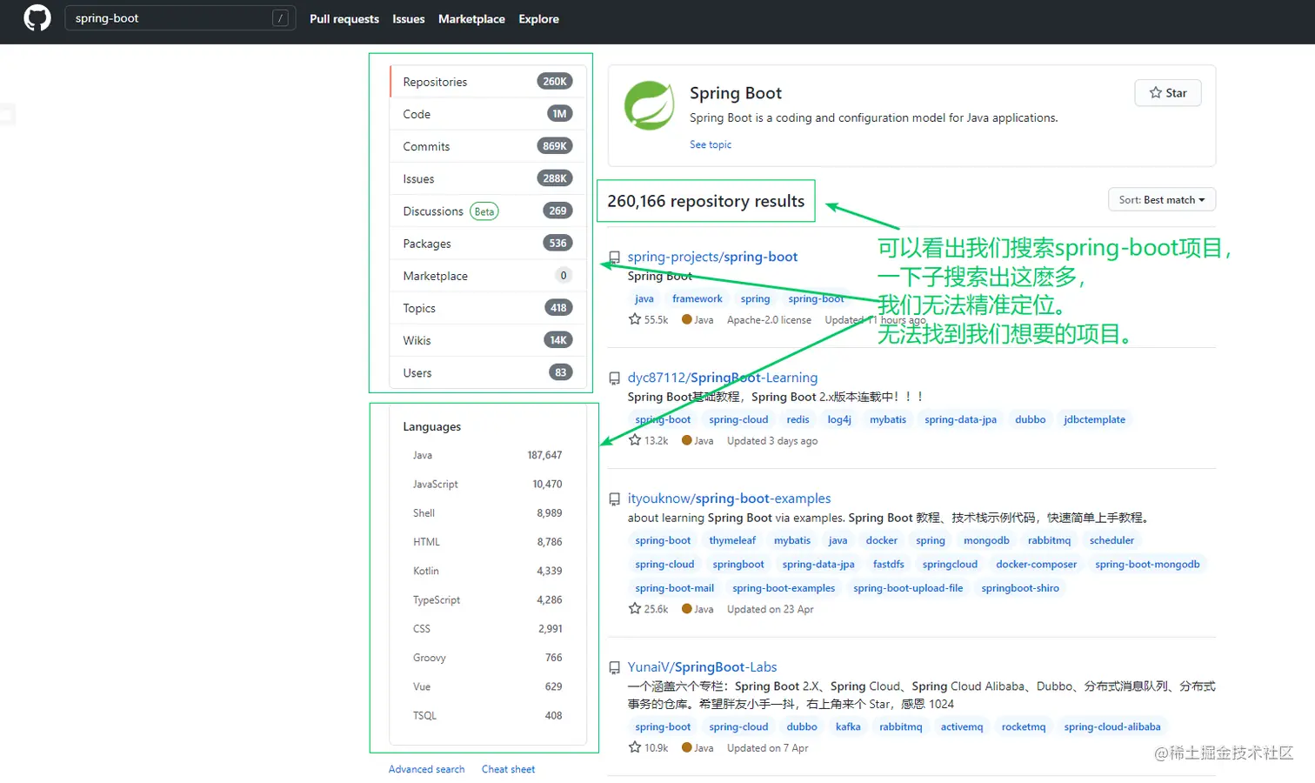Image resolution: width=1315 pixels, height=783 pixels.
Task: Click the fastdfs topic tag
Action: pyautogui.click(x=888, y=565)
